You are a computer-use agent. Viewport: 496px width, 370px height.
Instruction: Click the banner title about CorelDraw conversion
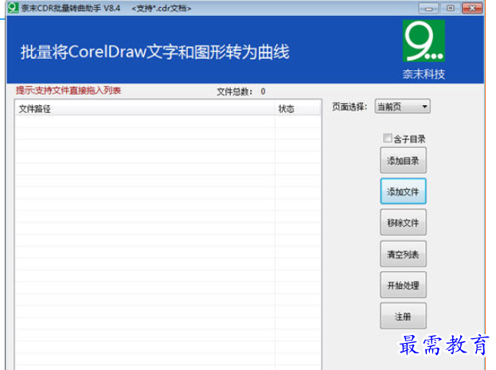(155, 53)
